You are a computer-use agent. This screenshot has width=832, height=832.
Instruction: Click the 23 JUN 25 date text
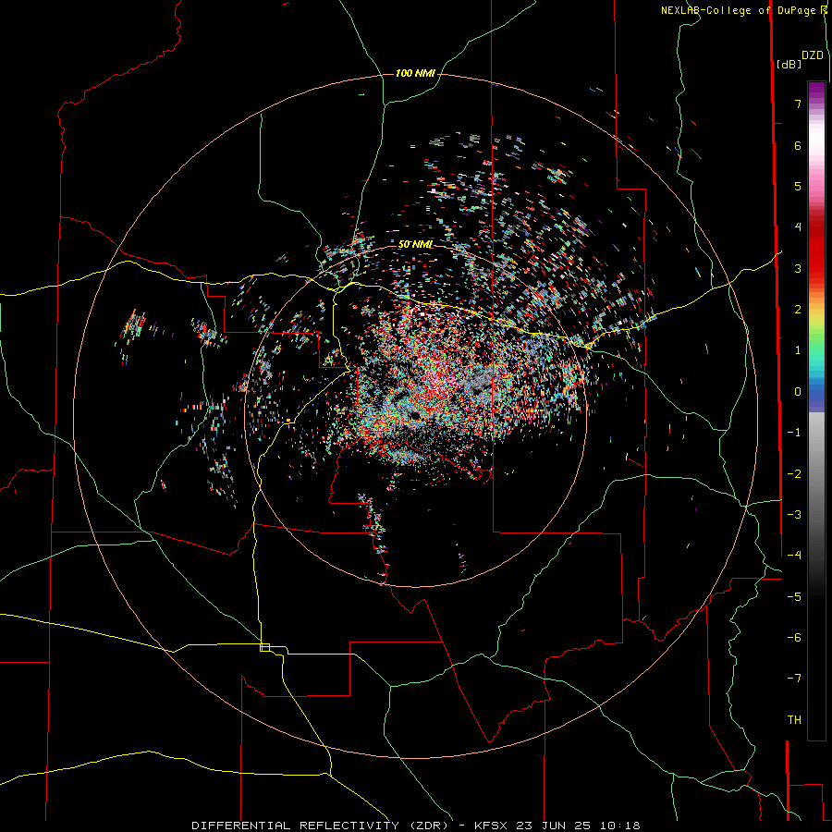[554, 826]
